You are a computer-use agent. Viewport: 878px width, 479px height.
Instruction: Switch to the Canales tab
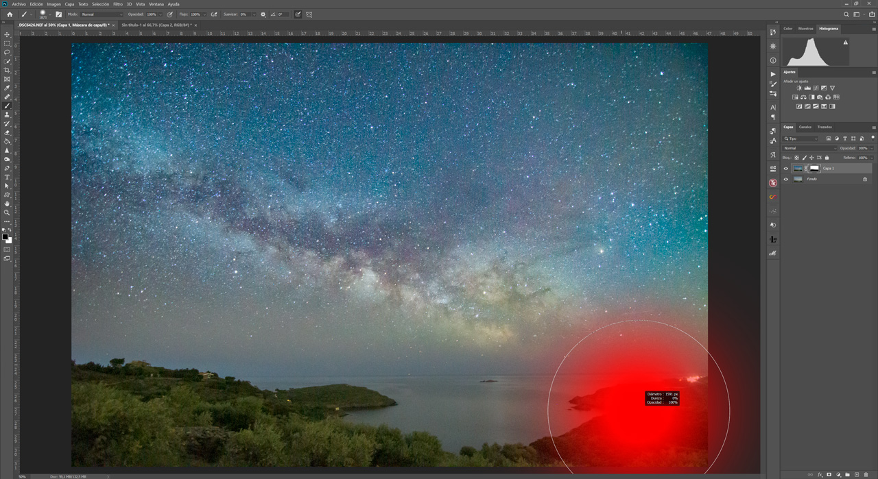pyautogui.click(x=805, y=127)
